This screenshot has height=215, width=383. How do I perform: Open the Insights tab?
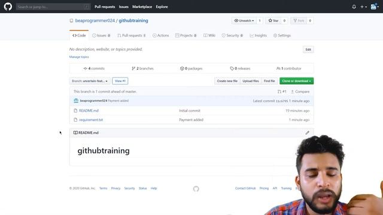tap(258, 35)
